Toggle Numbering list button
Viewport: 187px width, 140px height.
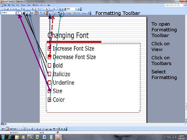(x=44, y=13)
